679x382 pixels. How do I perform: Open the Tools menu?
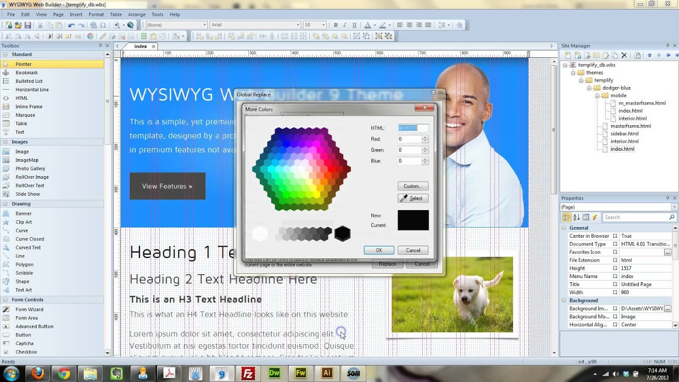158,15
